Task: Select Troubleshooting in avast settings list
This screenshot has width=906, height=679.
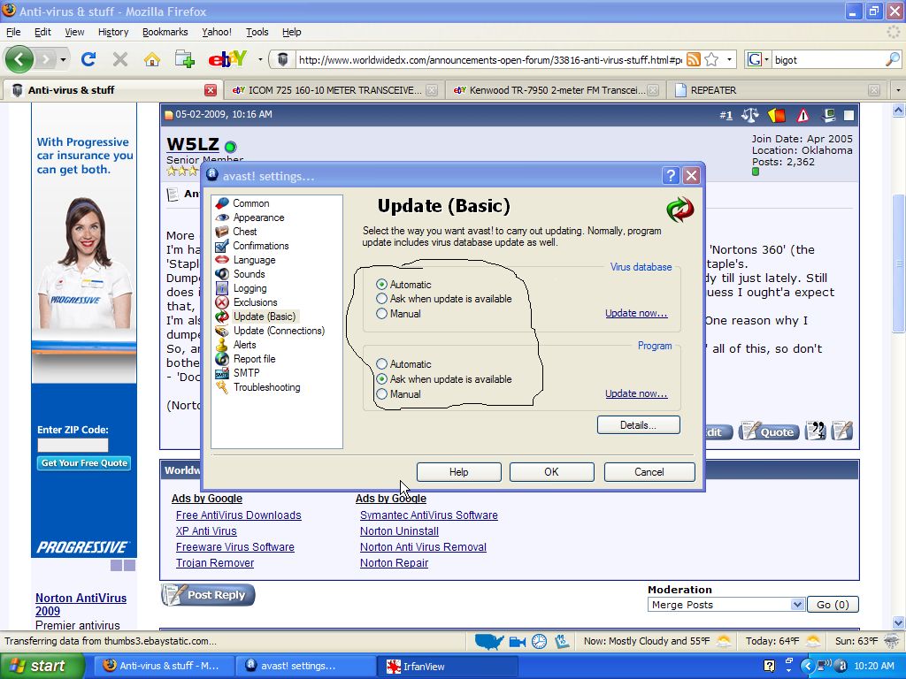Action: tap(266, 387)
